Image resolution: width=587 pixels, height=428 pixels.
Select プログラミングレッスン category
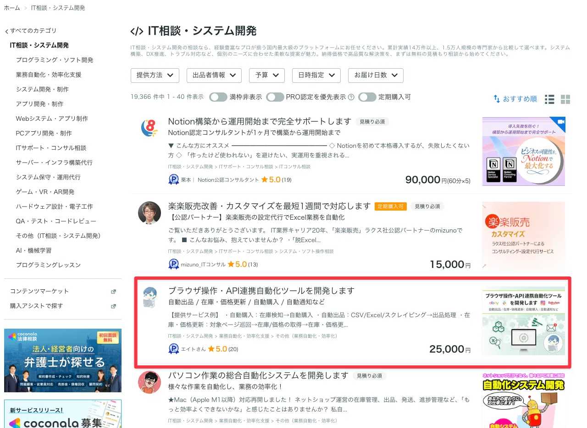[48, 265]
